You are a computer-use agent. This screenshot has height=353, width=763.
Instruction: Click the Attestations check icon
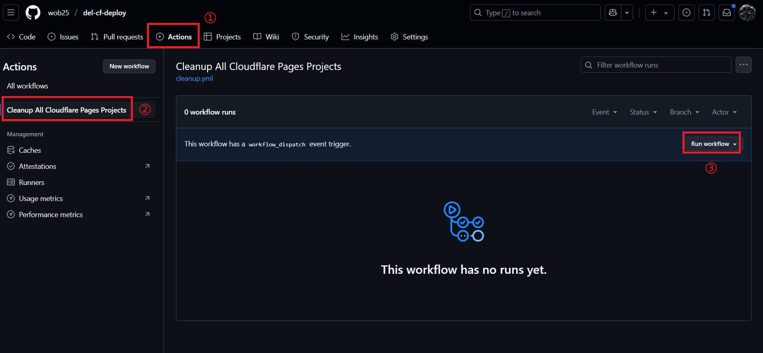(11, 166)
